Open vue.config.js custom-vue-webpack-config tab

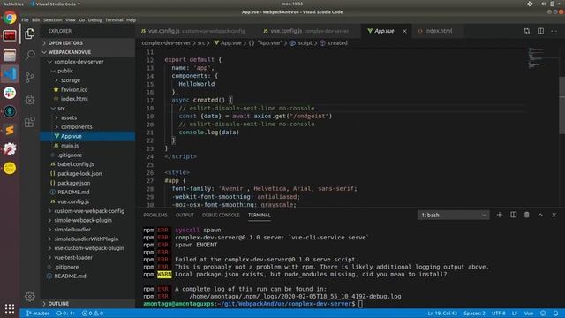pos(193,31)
